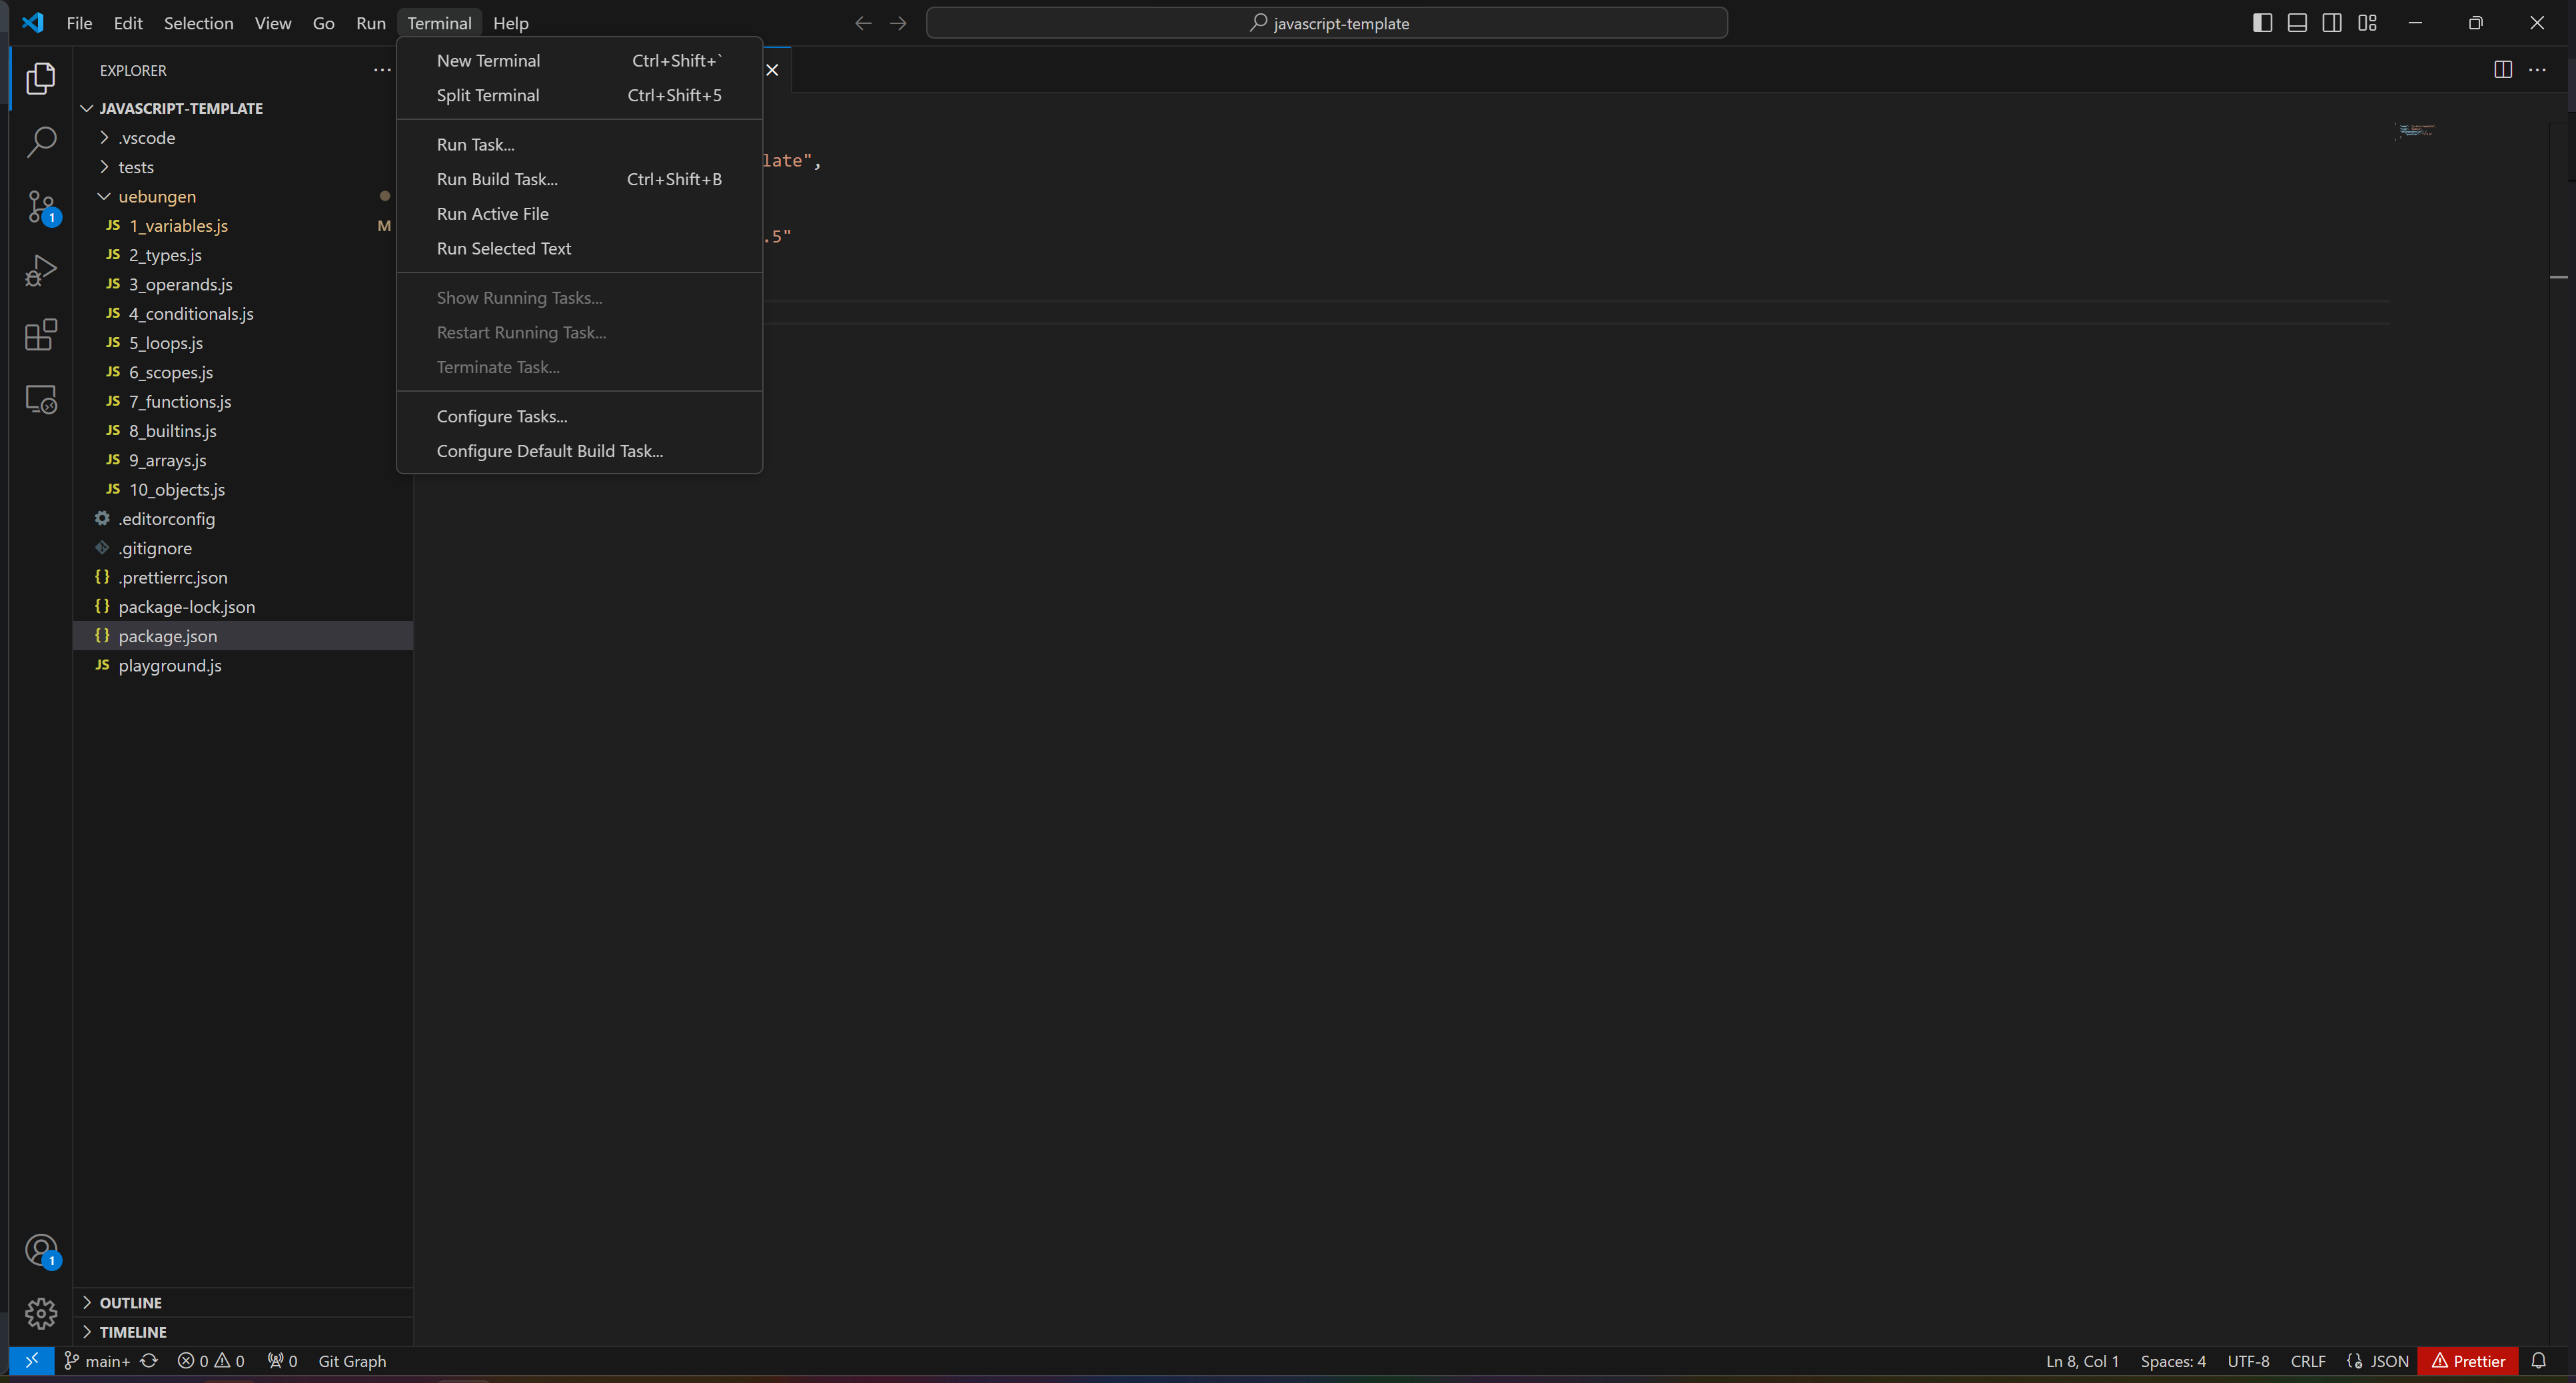
Task: Expand the .vscode folder
Action: pos(146,138)
